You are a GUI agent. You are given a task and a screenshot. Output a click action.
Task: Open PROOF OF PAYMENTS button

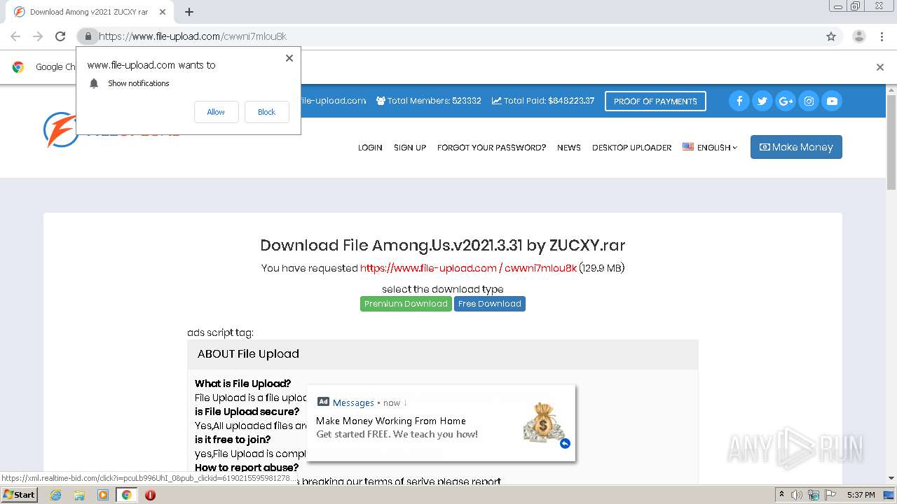(655, 101)
